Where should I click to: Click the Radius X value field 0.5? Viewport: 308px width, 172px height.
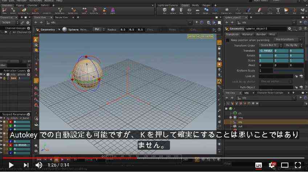tap(123, 30)
